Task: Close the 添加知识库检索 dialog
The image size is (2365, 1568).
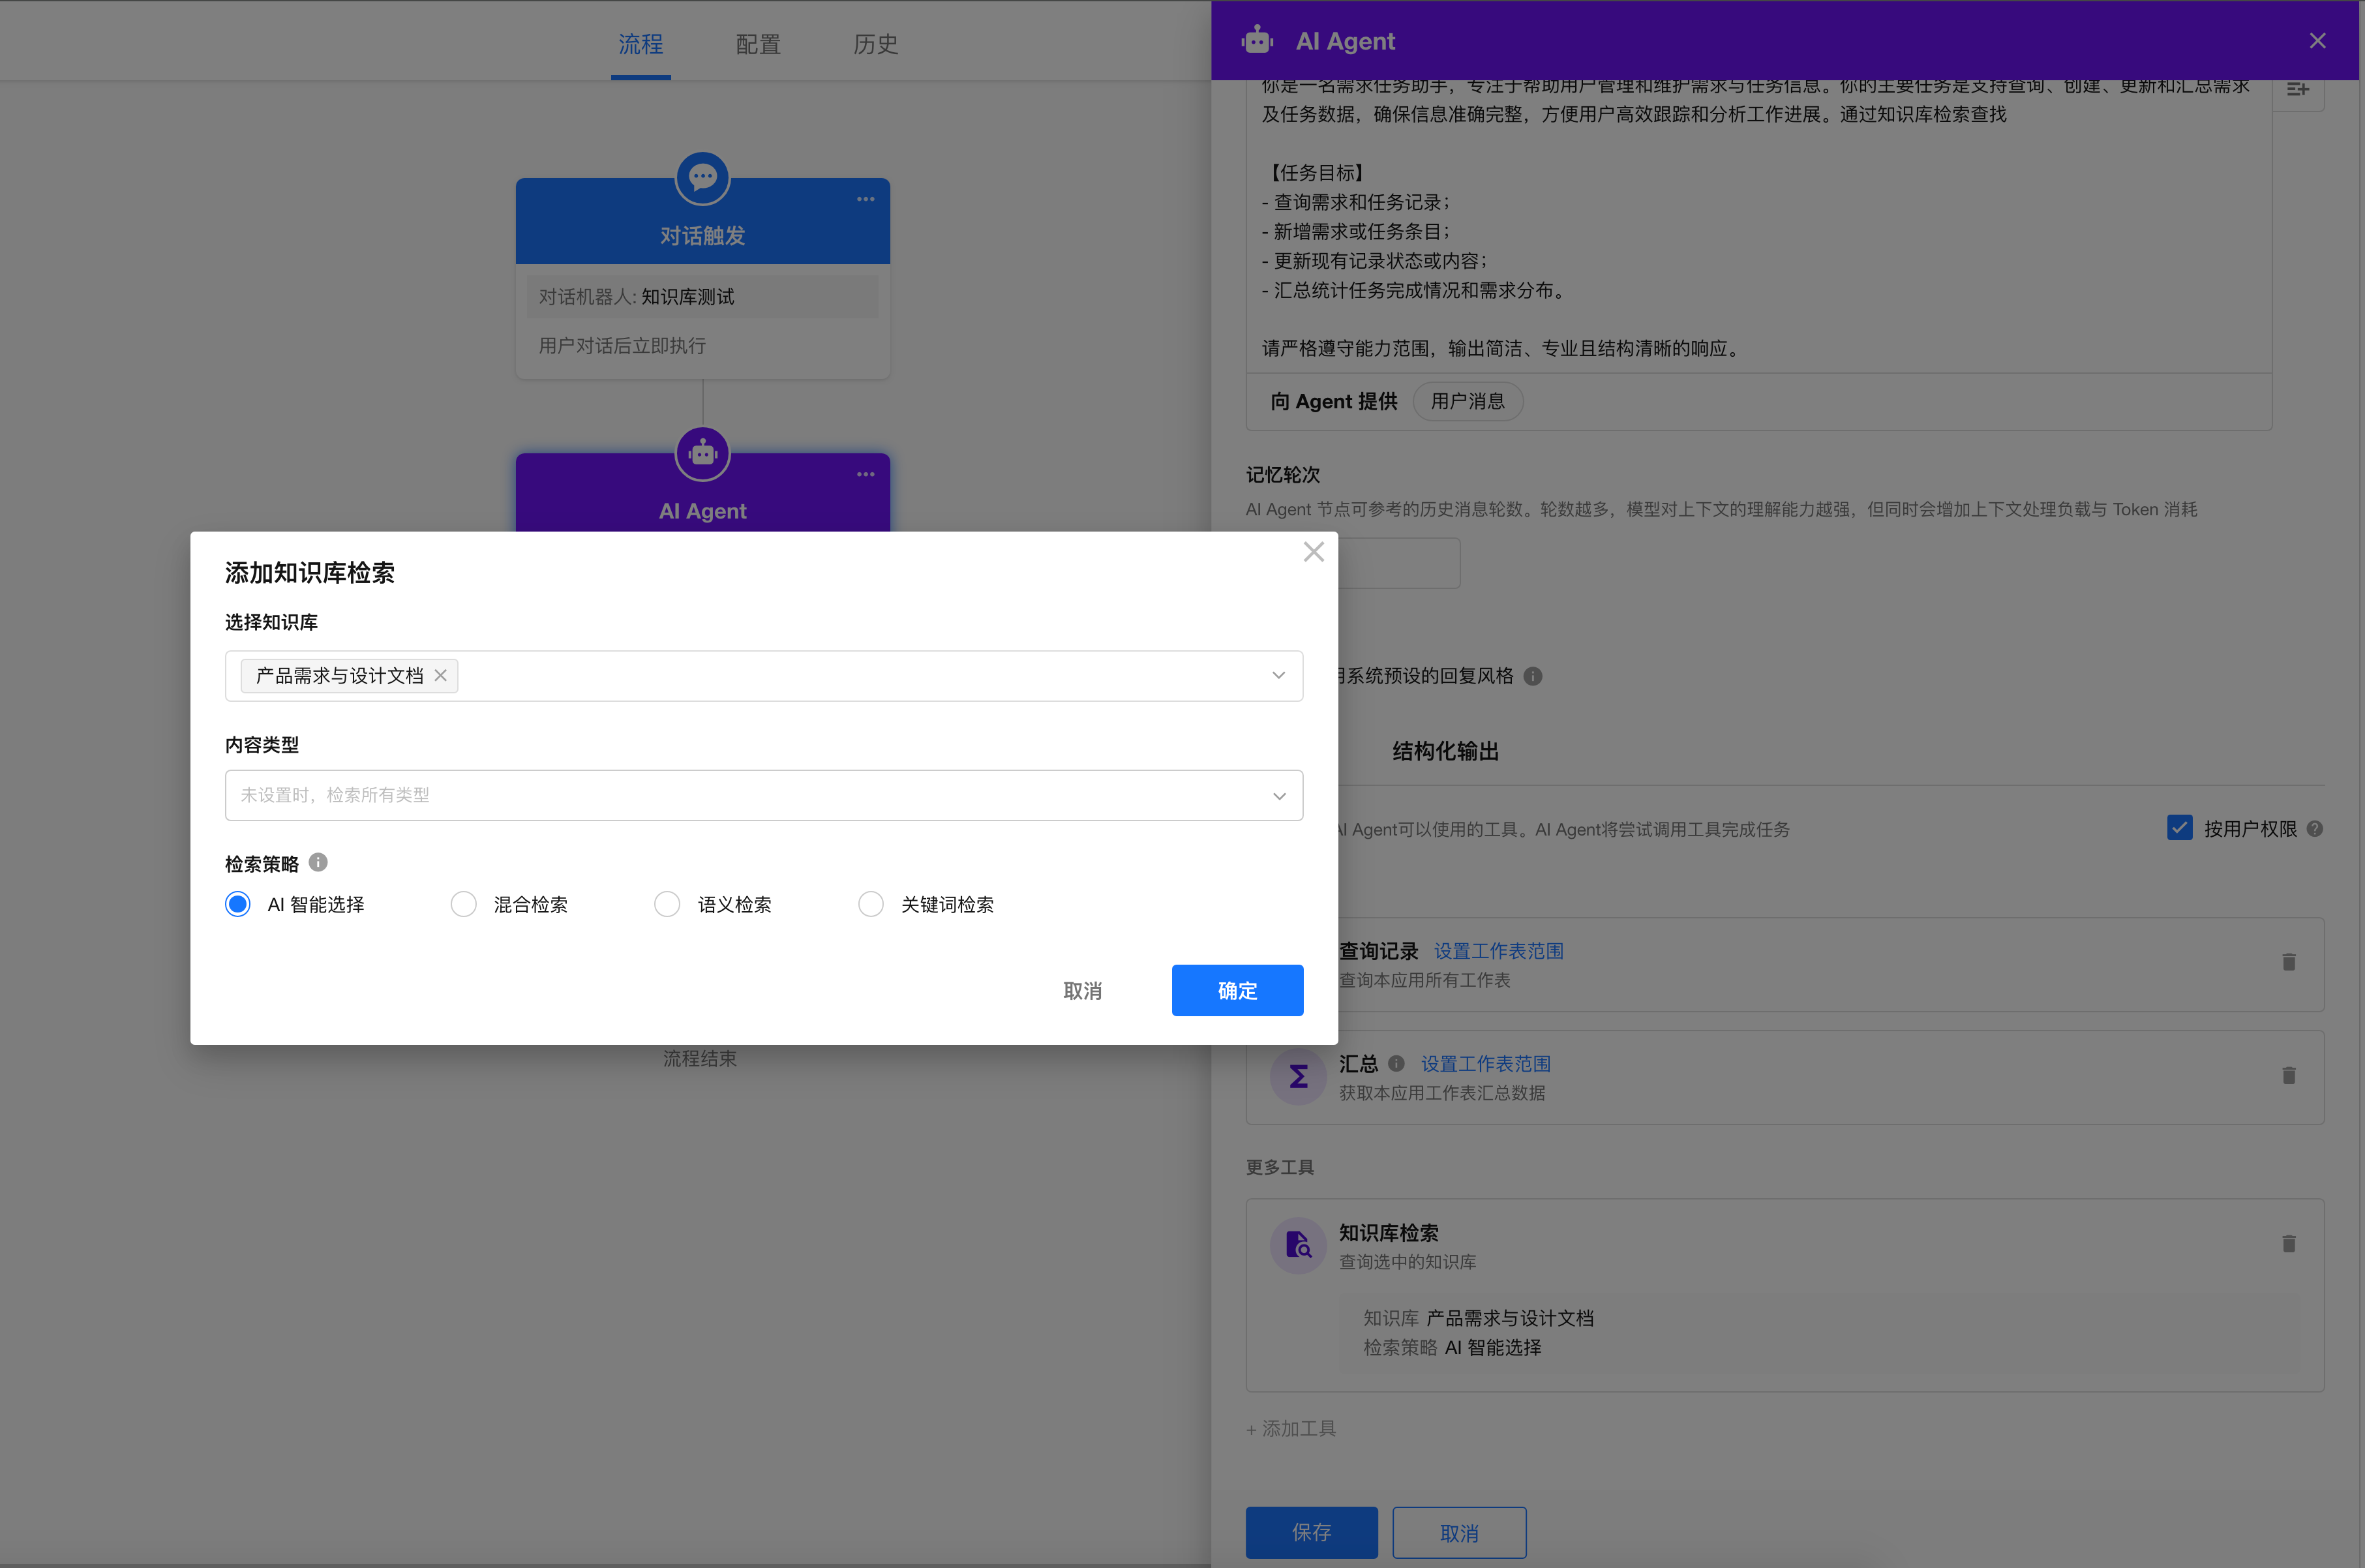Action: tap(1313, 552)
